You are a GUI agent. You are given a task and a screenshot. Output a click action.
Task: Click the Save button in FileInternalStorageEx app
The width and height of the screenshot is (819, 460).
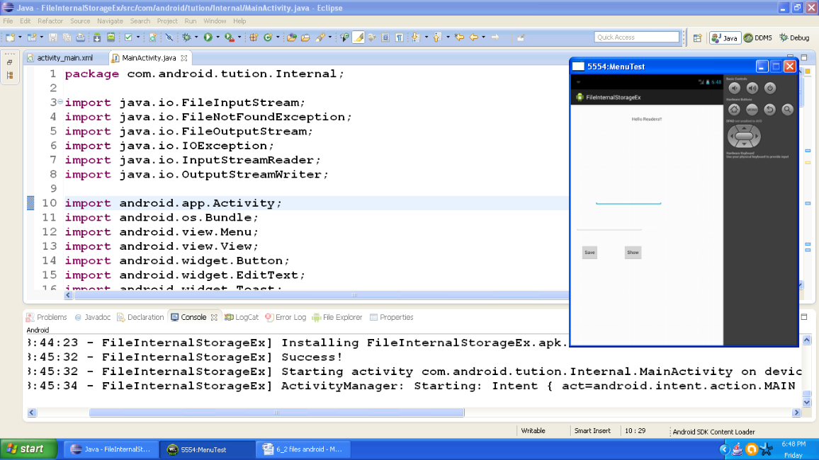[x=589, y=252]
